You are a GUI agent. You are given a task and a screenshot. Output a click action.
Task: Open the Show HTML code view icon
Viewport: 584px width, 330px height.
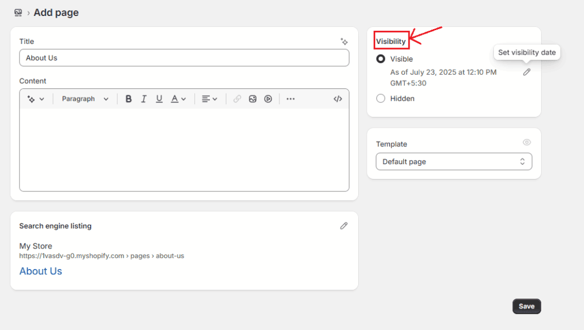pyautogui.click(x=338, y=99)
